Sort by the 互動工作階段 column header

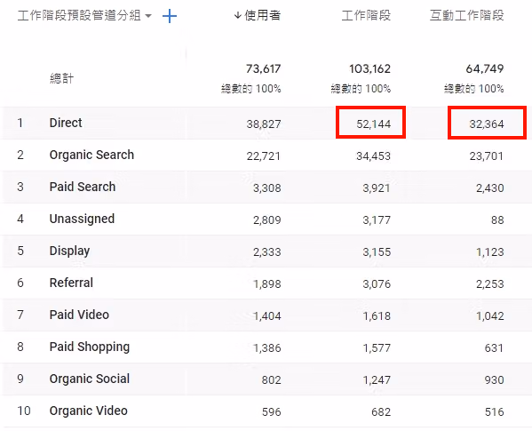[467, 15]
